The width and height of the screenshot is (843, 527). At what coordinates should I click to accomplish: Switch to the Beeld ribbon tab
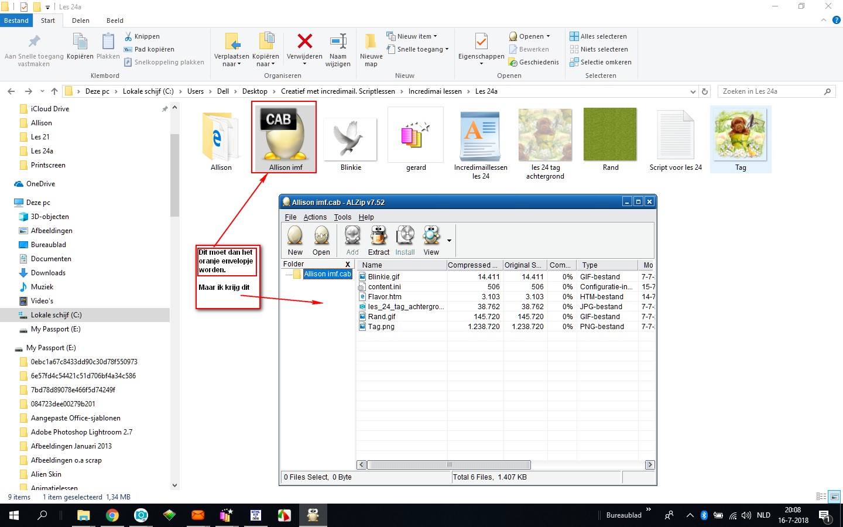(115, 20)
